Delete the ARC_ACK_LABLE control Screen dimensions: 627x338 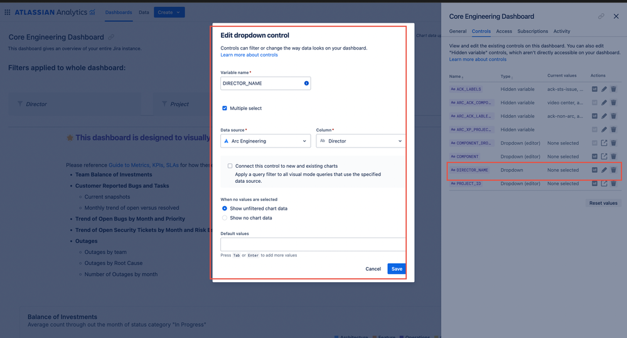pyautogui.click(x=613, y=116)
